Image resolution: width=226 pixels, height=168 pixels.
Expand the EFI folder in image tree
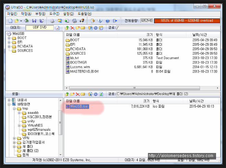point(9,42)
